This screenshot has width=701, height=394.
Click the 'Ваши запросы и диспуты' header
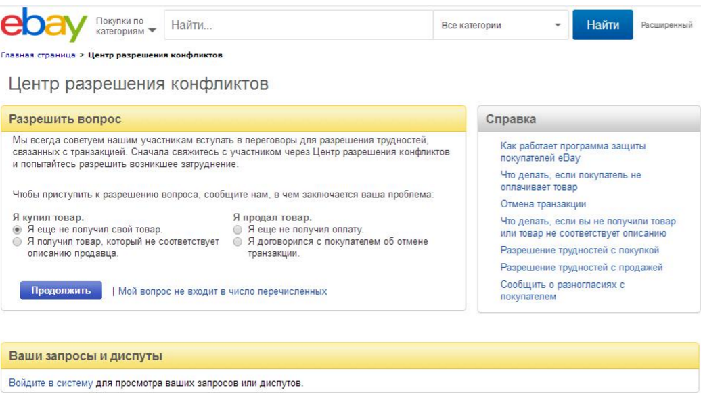coord(350,356)
